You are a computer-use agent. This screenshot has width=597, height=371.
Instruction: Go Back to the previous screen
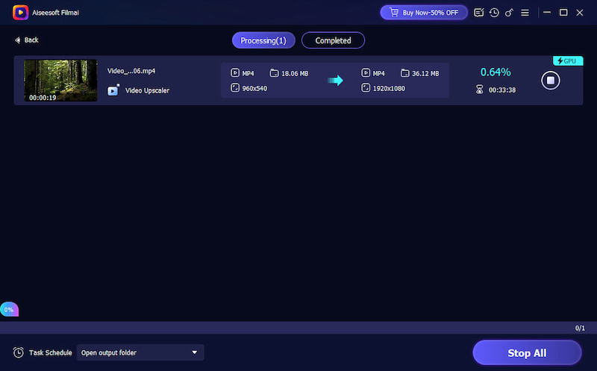point(26,40)
